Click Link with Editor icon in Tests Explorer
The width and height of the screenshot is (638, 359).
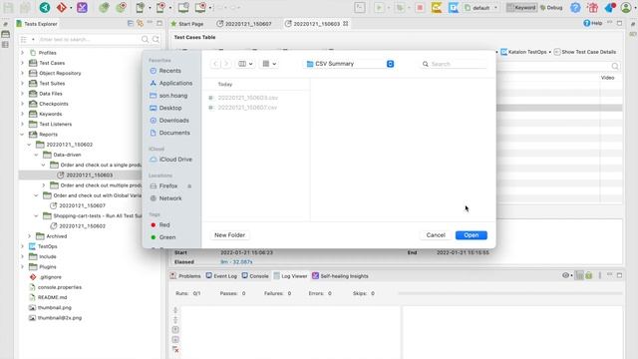pos(140,24)
